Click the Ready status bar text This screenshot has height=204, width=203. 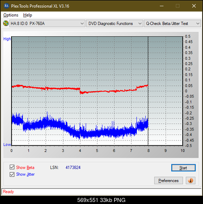[9, 192]
